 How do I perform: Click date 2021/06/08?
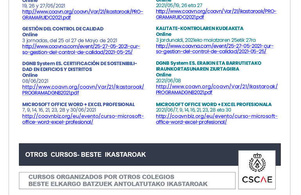pos(168,80)
